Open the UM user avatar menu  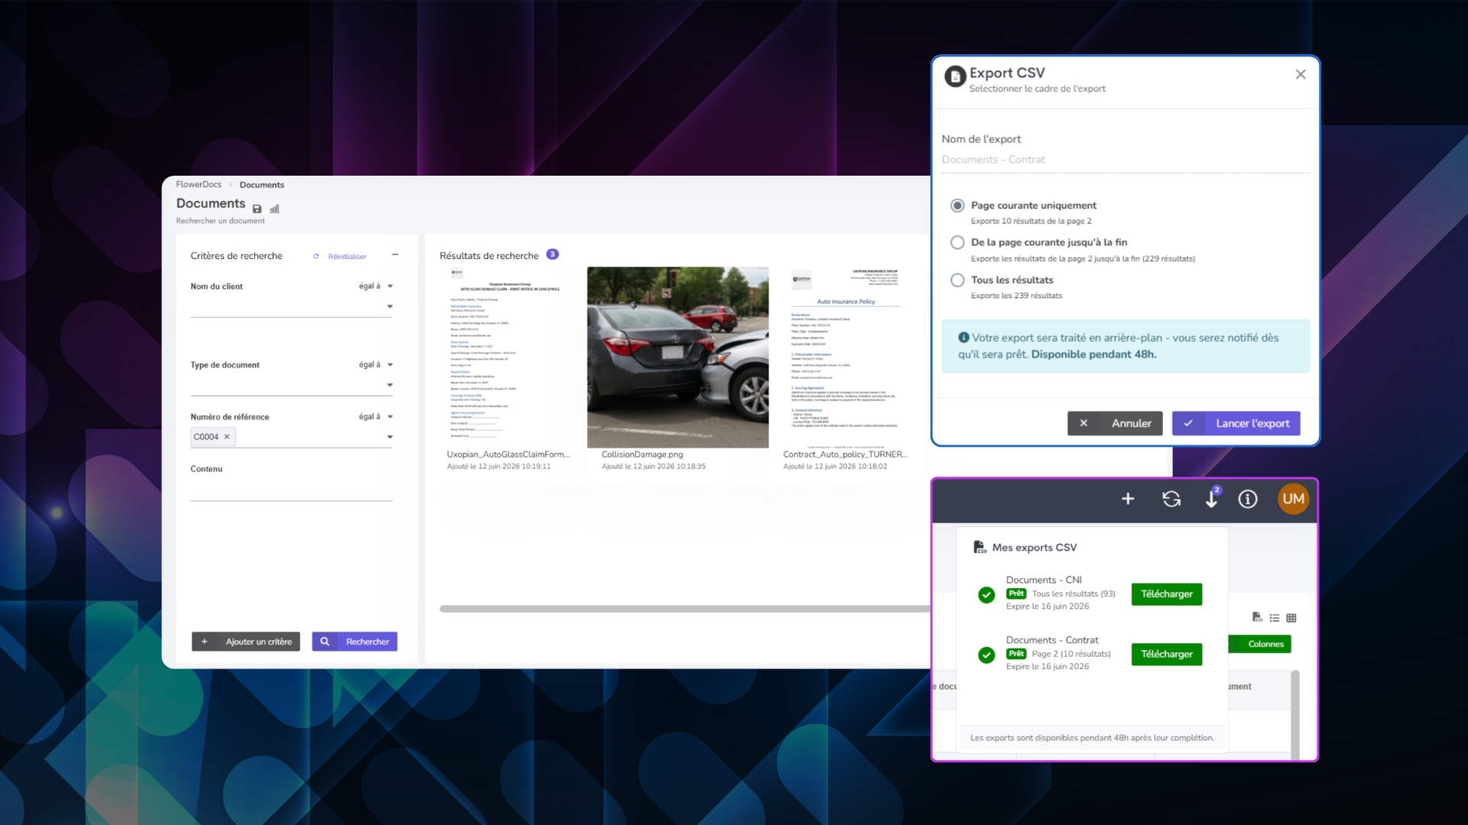tap(1293, 499)
